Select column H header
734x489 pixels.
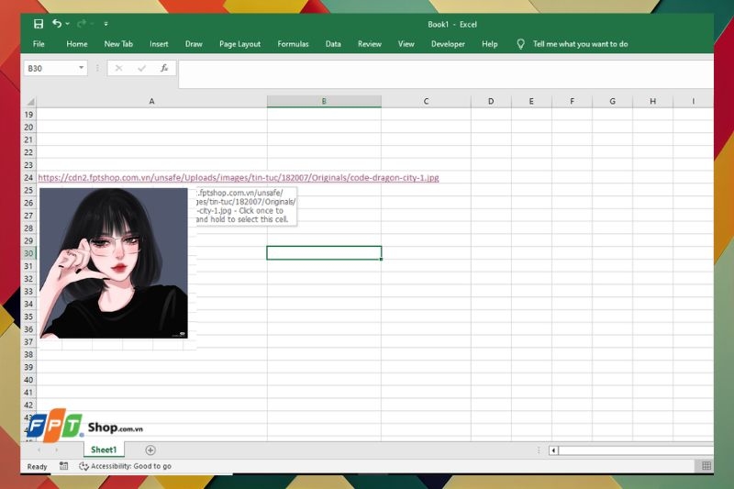coord(652,102)
